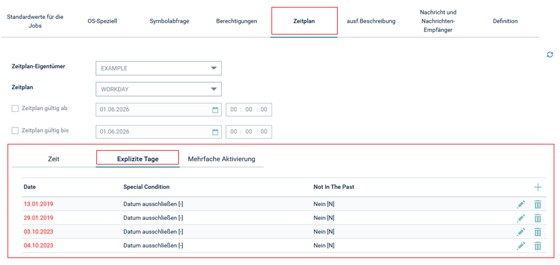Click the Date column header
Image resolution: width=560 pixels, height=265 pixels.
click(x=30, y=187)
